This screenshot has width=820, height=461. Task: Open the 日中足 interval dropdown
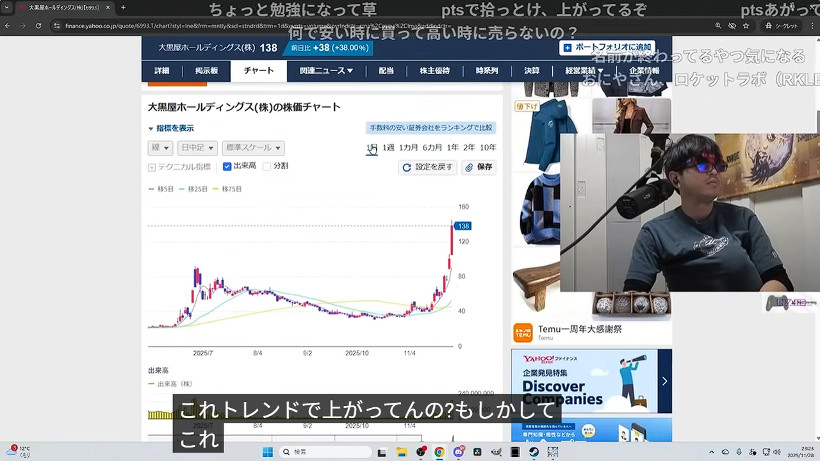197,148
